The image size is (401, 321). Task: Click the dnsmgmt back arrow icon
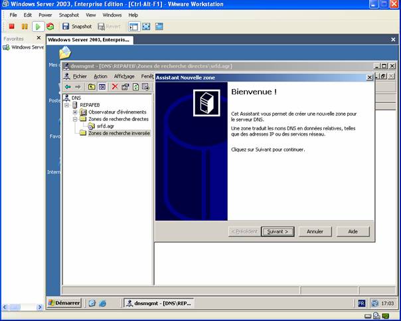(68, 87)
